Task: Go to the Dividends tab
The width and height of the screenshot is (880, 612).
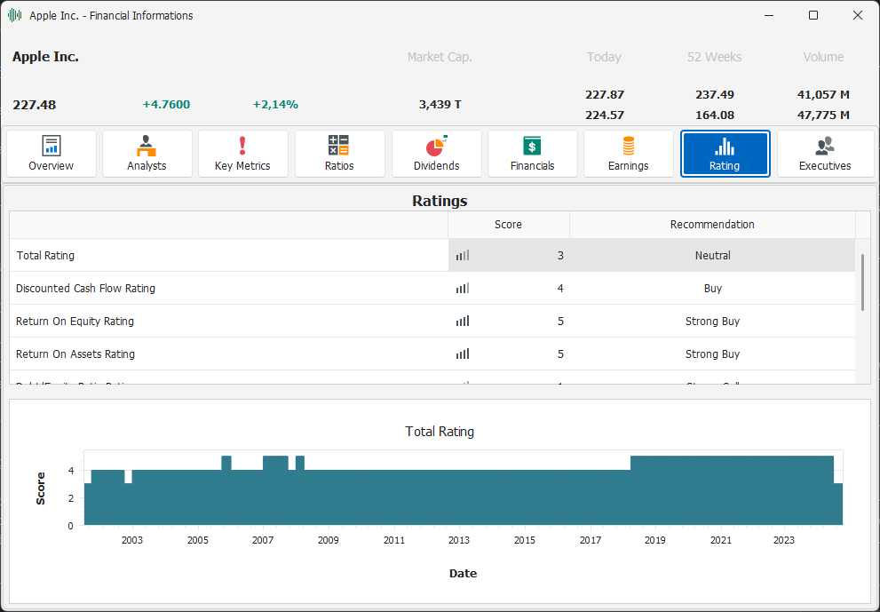Action: tap(436, 154)
